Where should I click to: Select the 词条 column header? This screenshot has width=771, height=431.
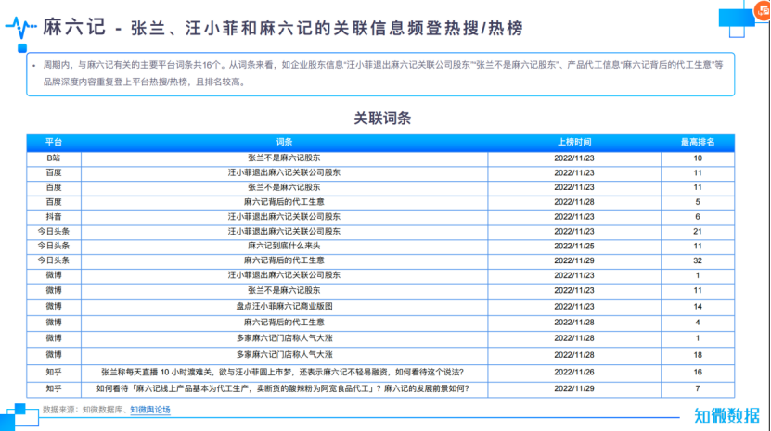pos(284,142)
